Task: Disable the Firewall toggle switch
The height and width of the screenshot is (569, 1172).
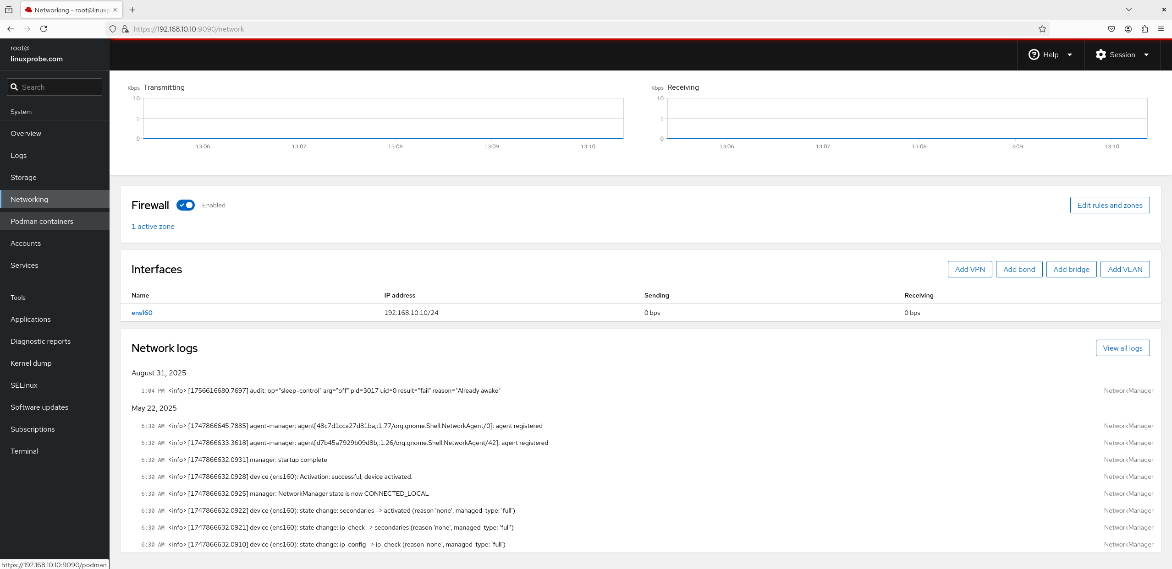Action: 186,205
